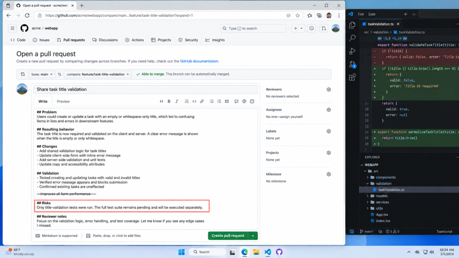
Task: Insert code with the code icon
Action: [195, 101]
